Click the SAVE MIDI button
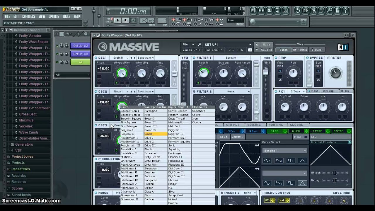The height and width of the screenshot is (211, 375). click(x=341, y=193)
